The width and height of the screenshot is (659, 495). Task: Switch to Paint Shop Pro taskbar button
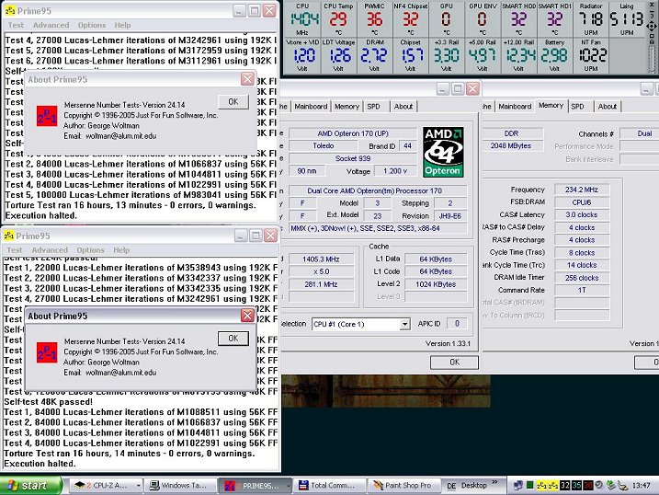coord(405,485)
